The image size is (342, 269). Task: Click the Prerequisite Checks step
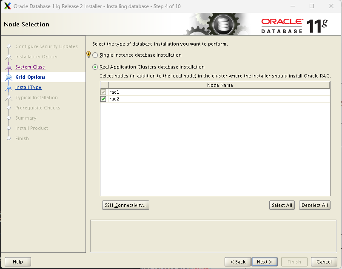(38, 108)
